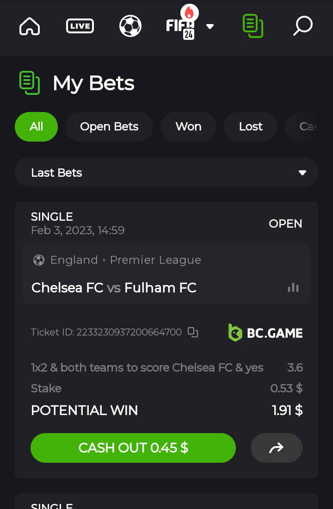This screenshot has width=333, height=509.
Task: Filter by Lost bets
Action: click(x=251, y=127)
